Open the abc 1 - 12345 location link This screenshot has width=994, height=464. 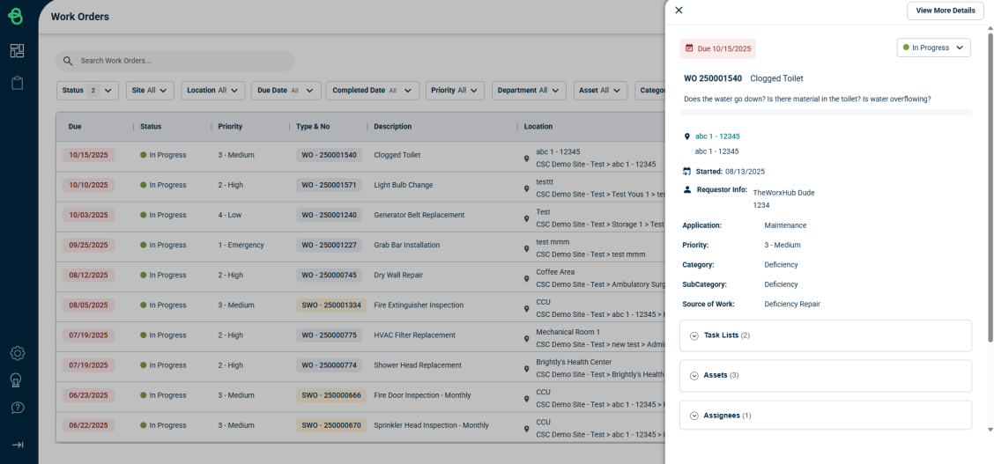[717, 136]
